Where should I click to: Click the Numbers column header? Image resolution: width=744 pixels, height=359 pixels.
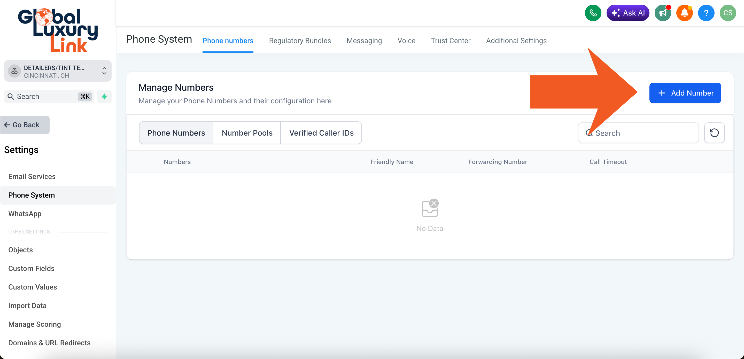(x=177, y=162)
